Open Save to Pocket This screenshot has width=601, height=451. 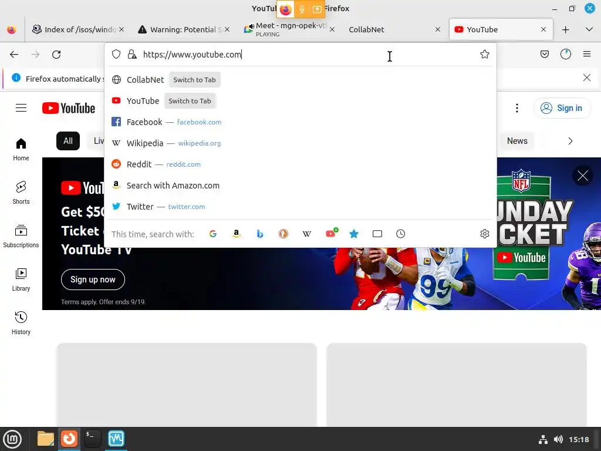pos(544,54)
